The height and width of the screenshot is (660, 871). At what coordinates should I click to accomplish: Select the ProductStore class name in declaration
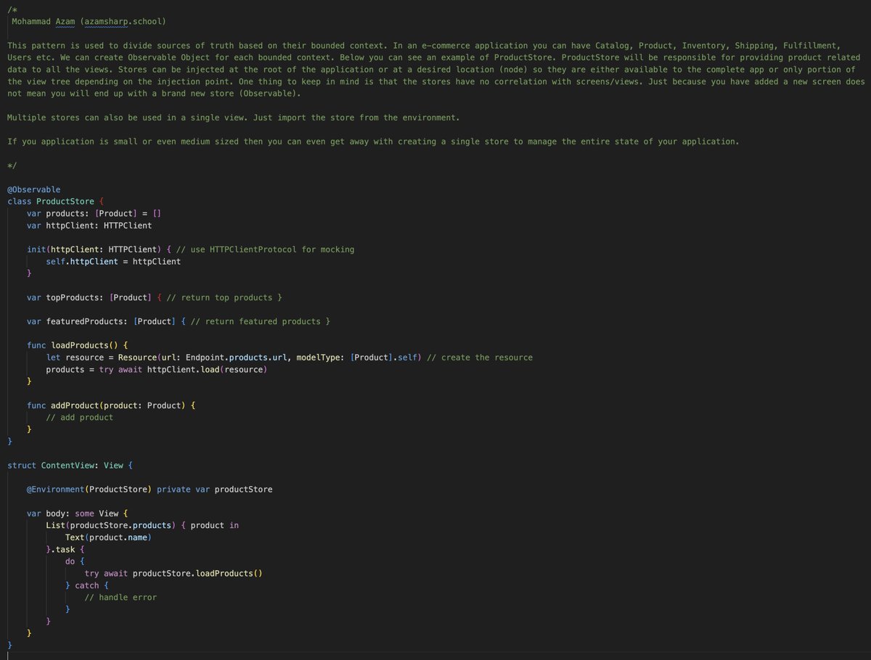[65, 202]
